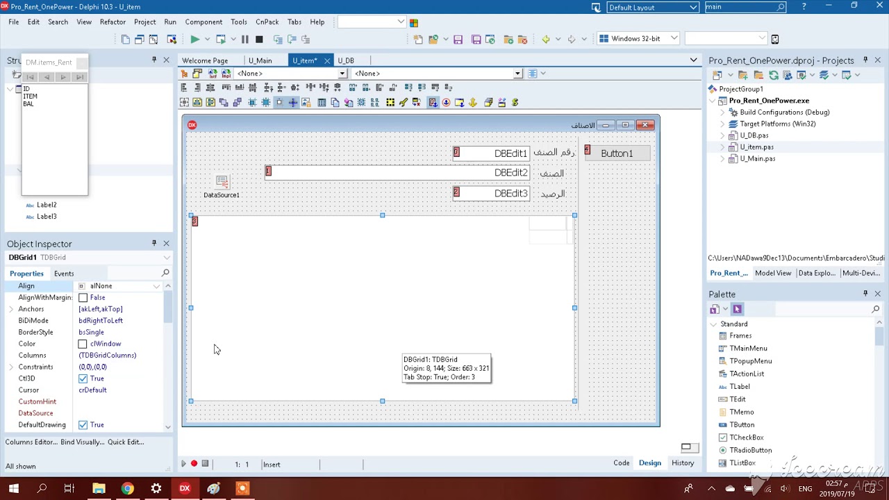
Task: Click the search icon in Object Inspector
Action: coord(165,273)
